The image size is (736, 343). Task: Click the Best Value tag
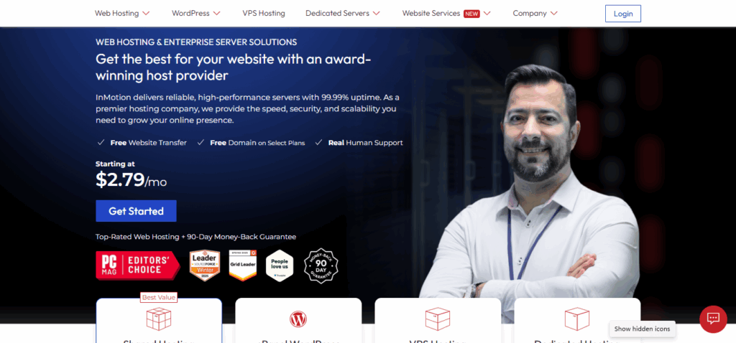[159, 297]
